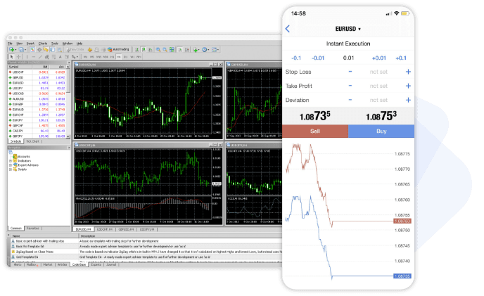The height and width of the screenshot is (296, 484).
Task: Increase Stop Loss with plus icon
Action: (408, 72)
